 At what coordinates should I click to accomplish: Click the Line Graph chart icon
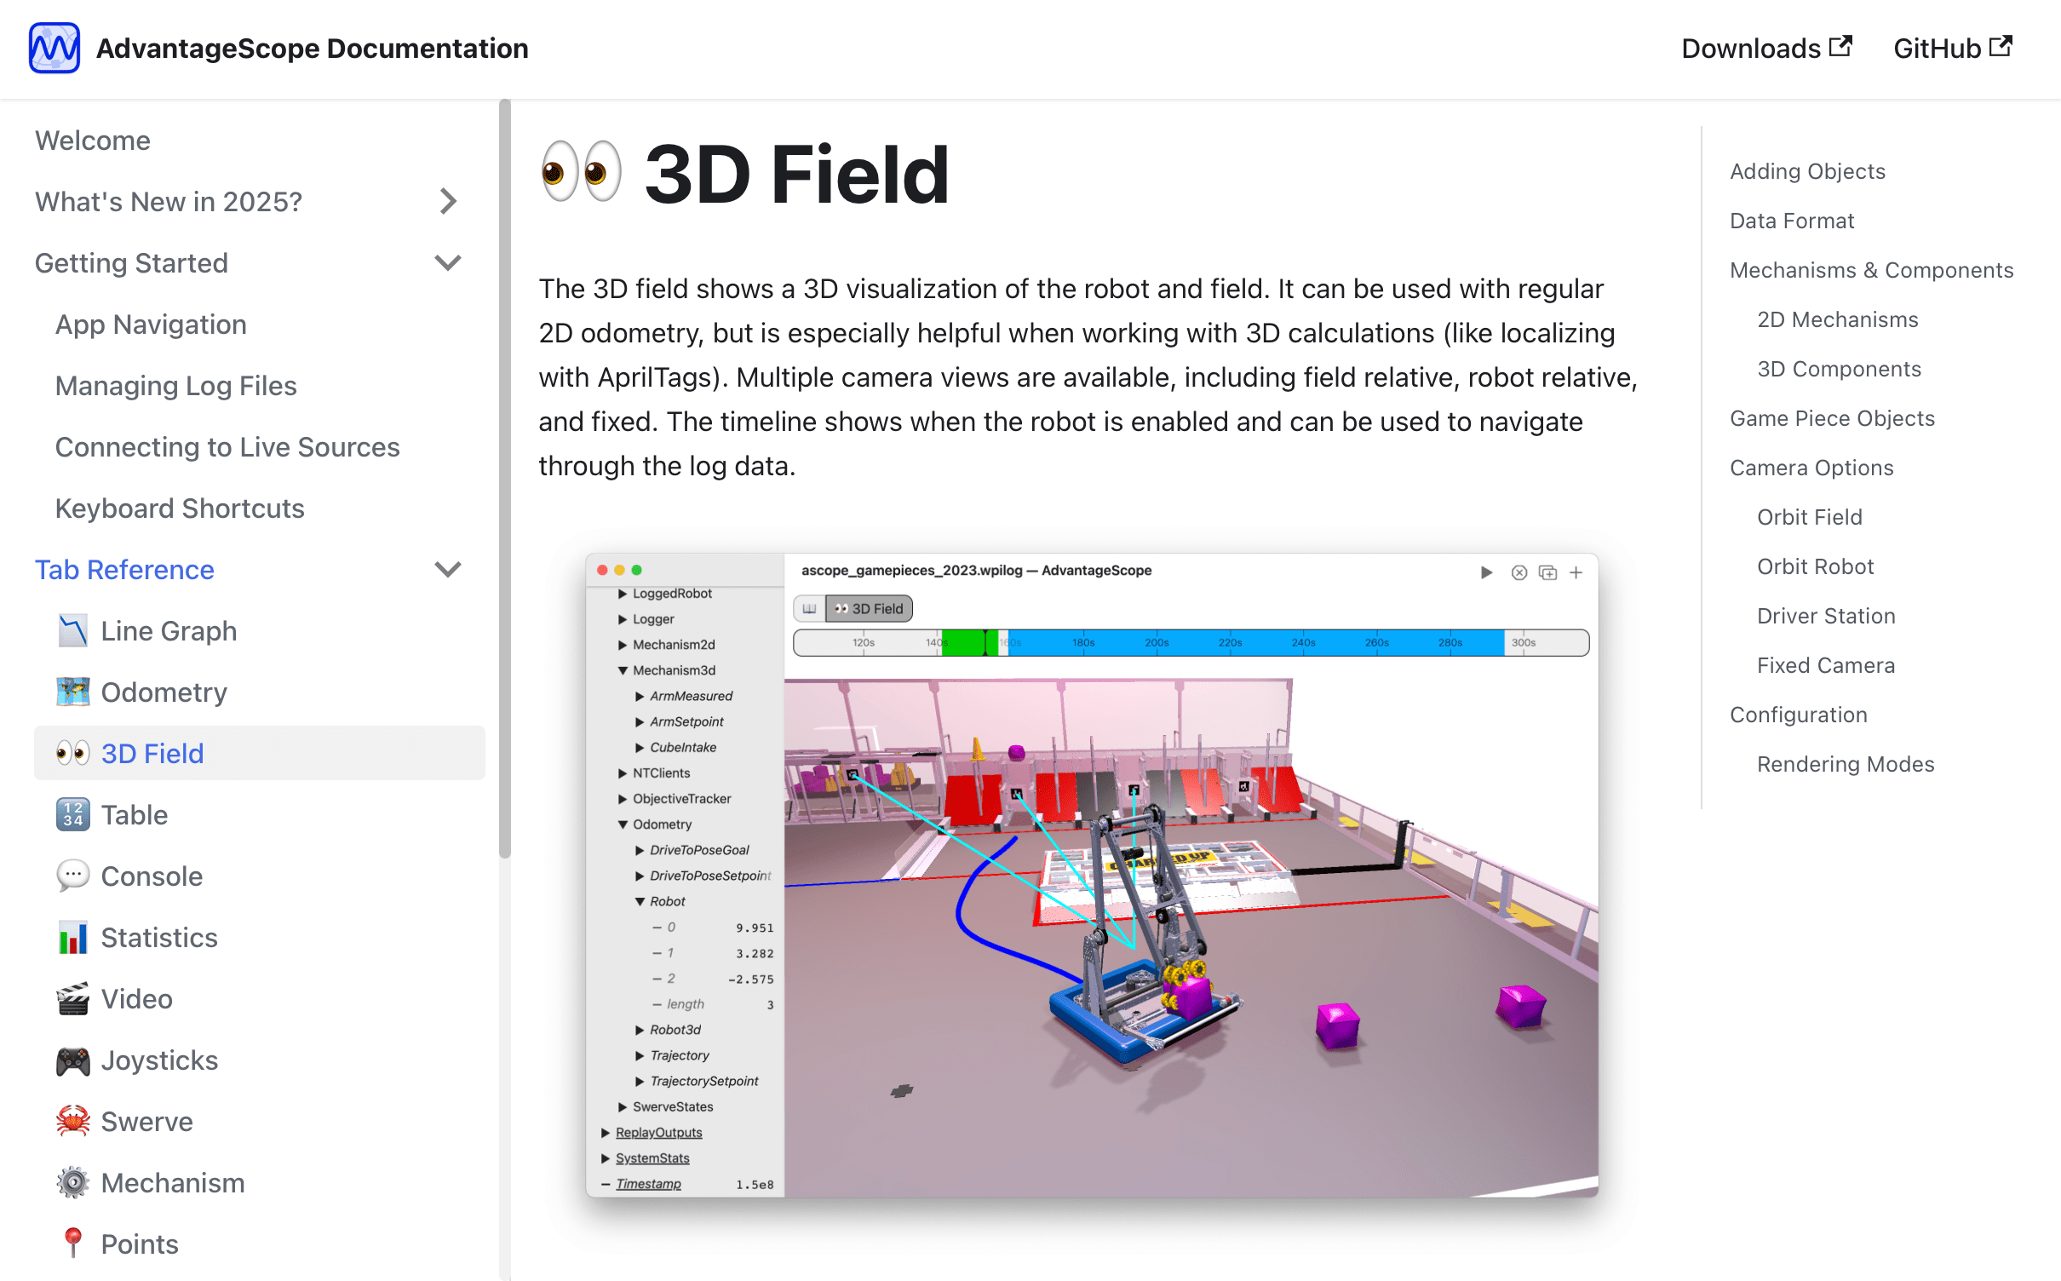click(72, 631)
